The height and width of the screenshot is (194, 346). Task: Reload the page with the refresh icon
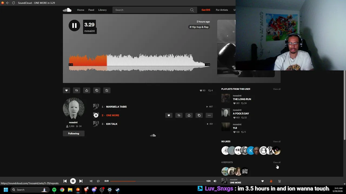pyautogui.click(x=13, y=3)
